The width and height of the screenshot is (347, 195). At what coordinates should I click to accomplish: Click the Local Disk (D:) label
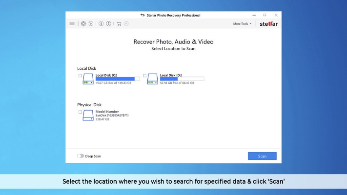(x=171, y=75)
